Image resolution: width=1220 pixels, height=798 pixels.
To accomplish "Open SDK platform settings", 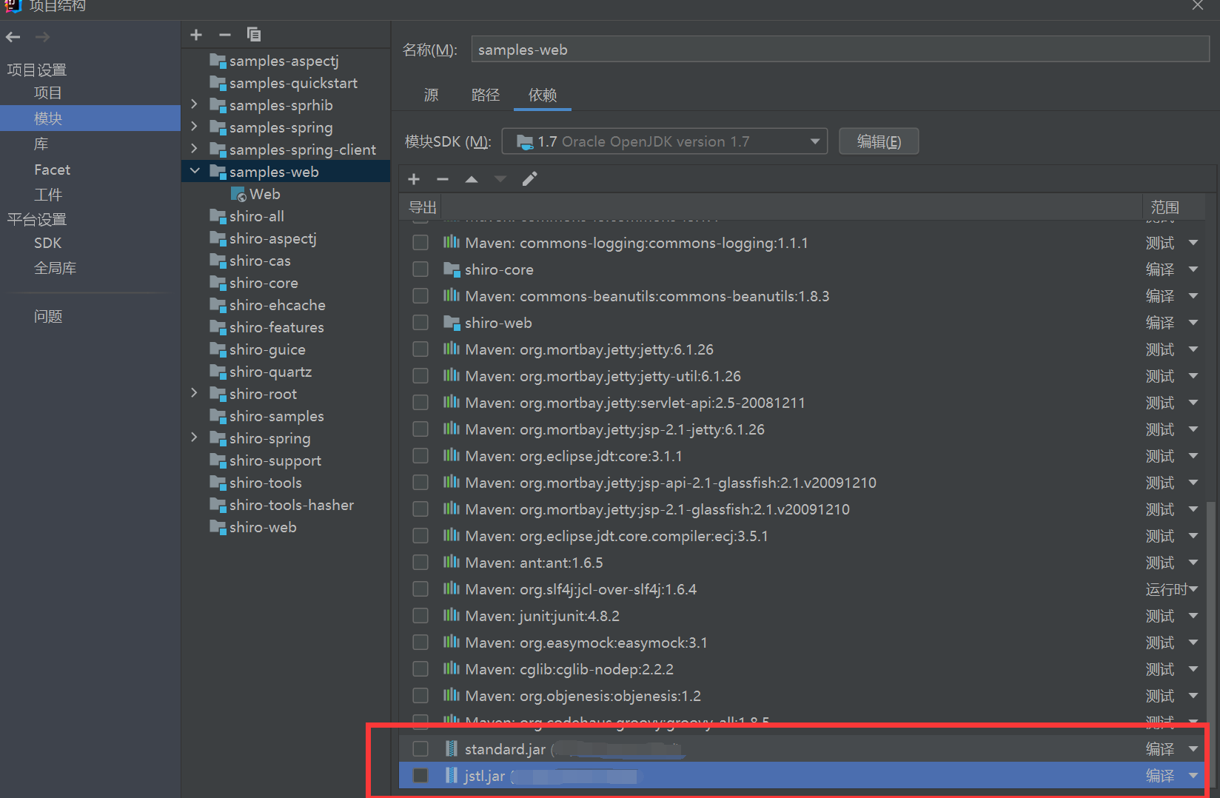I will [47, 243].
